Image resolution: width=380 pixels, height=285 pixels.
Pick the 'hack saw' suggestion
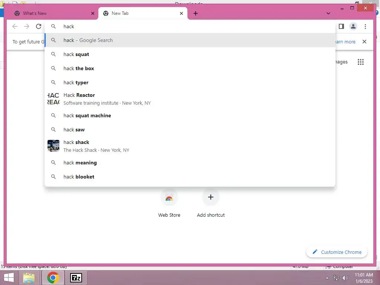(x=190, y=130)
